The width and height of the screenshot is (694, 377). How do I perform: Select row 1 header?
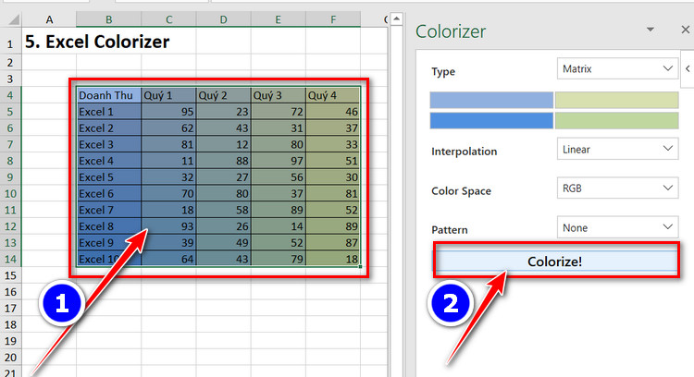tap(10, 41)
